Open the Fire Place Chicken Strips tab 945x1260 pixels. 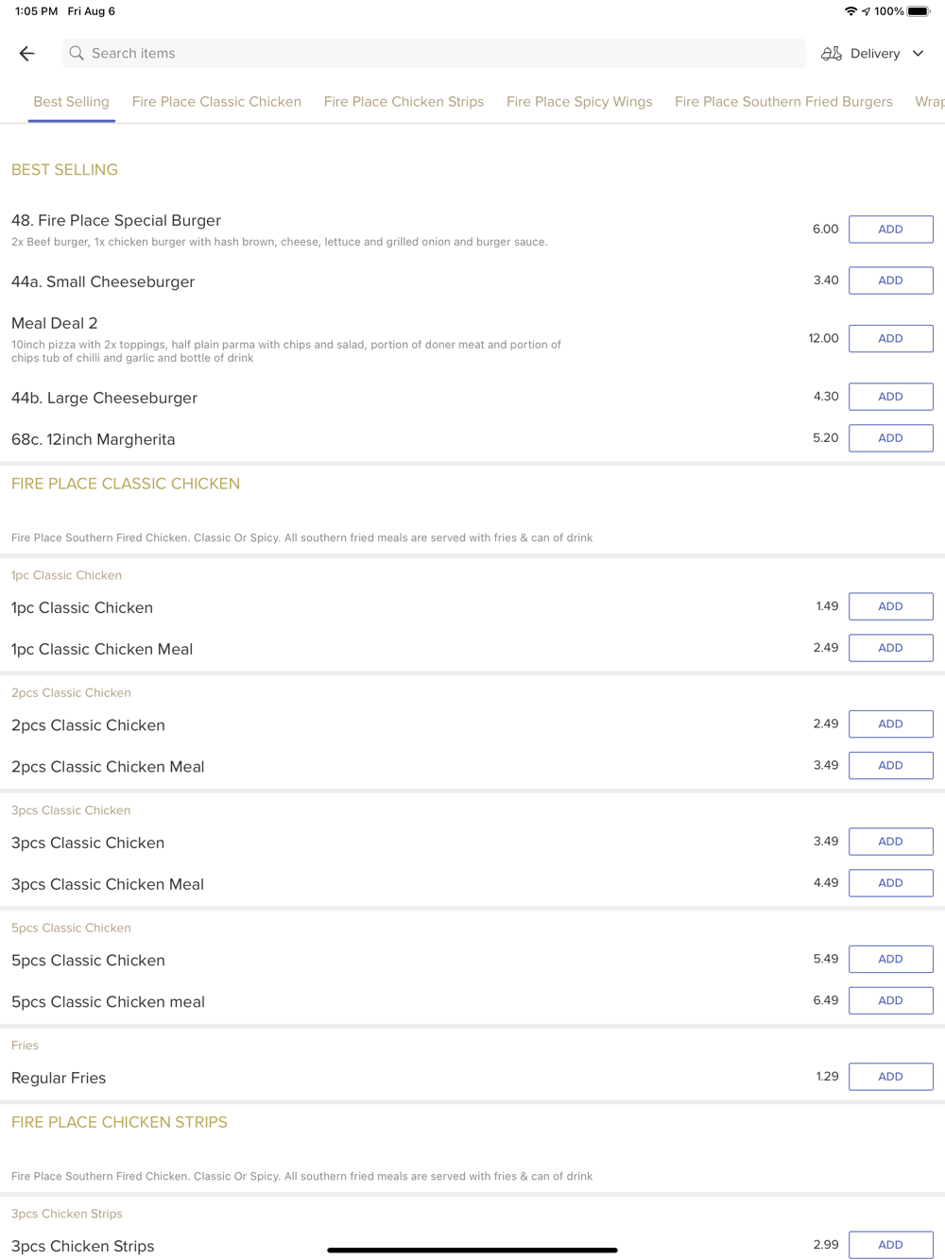click(404, 102)
